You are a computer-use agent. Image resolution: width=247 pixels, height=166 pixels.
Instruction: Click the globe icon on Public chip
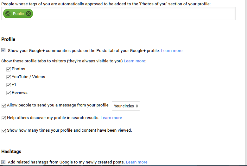coord(8,14)
